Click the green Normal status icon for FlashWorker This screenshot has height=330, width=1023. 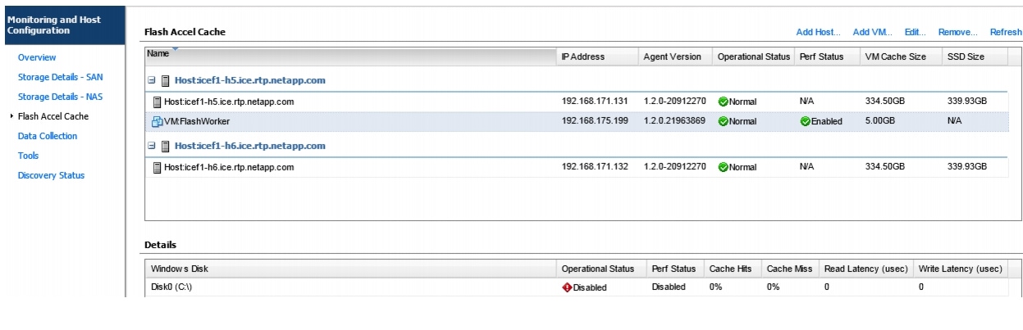pyautogui.click(x=723, y=122)
